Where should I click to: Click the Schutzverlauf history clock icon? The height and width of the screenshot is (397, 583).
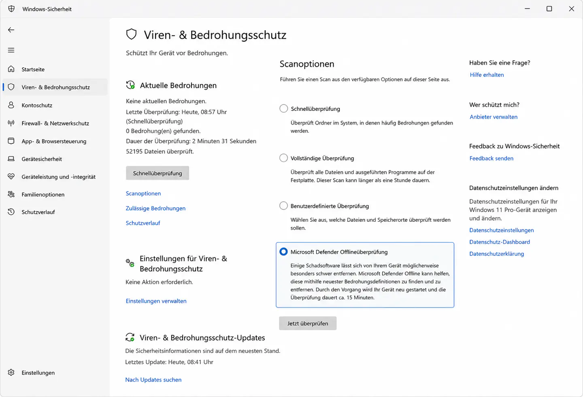click(x=11, y=212)
